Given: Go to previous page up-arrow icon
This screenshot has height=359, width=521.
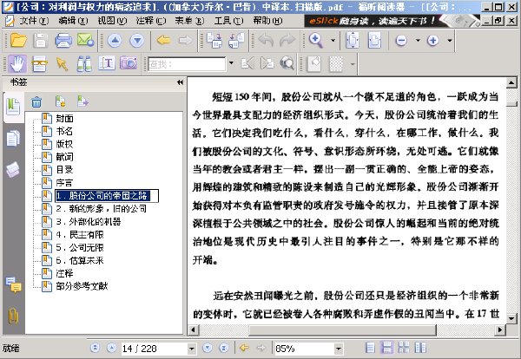Looking at the screenshot, I should click(x=115, y=41).
